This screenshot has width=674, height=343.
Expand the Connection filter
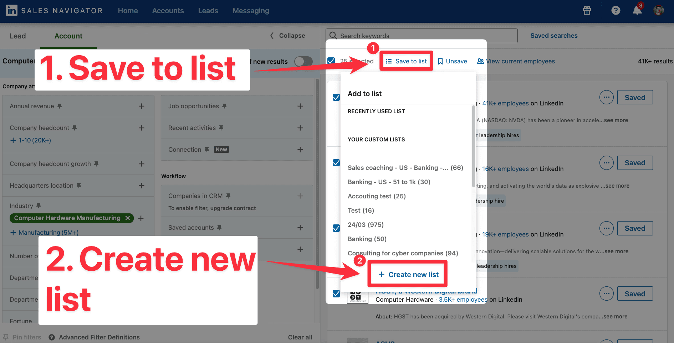point(300,150)
